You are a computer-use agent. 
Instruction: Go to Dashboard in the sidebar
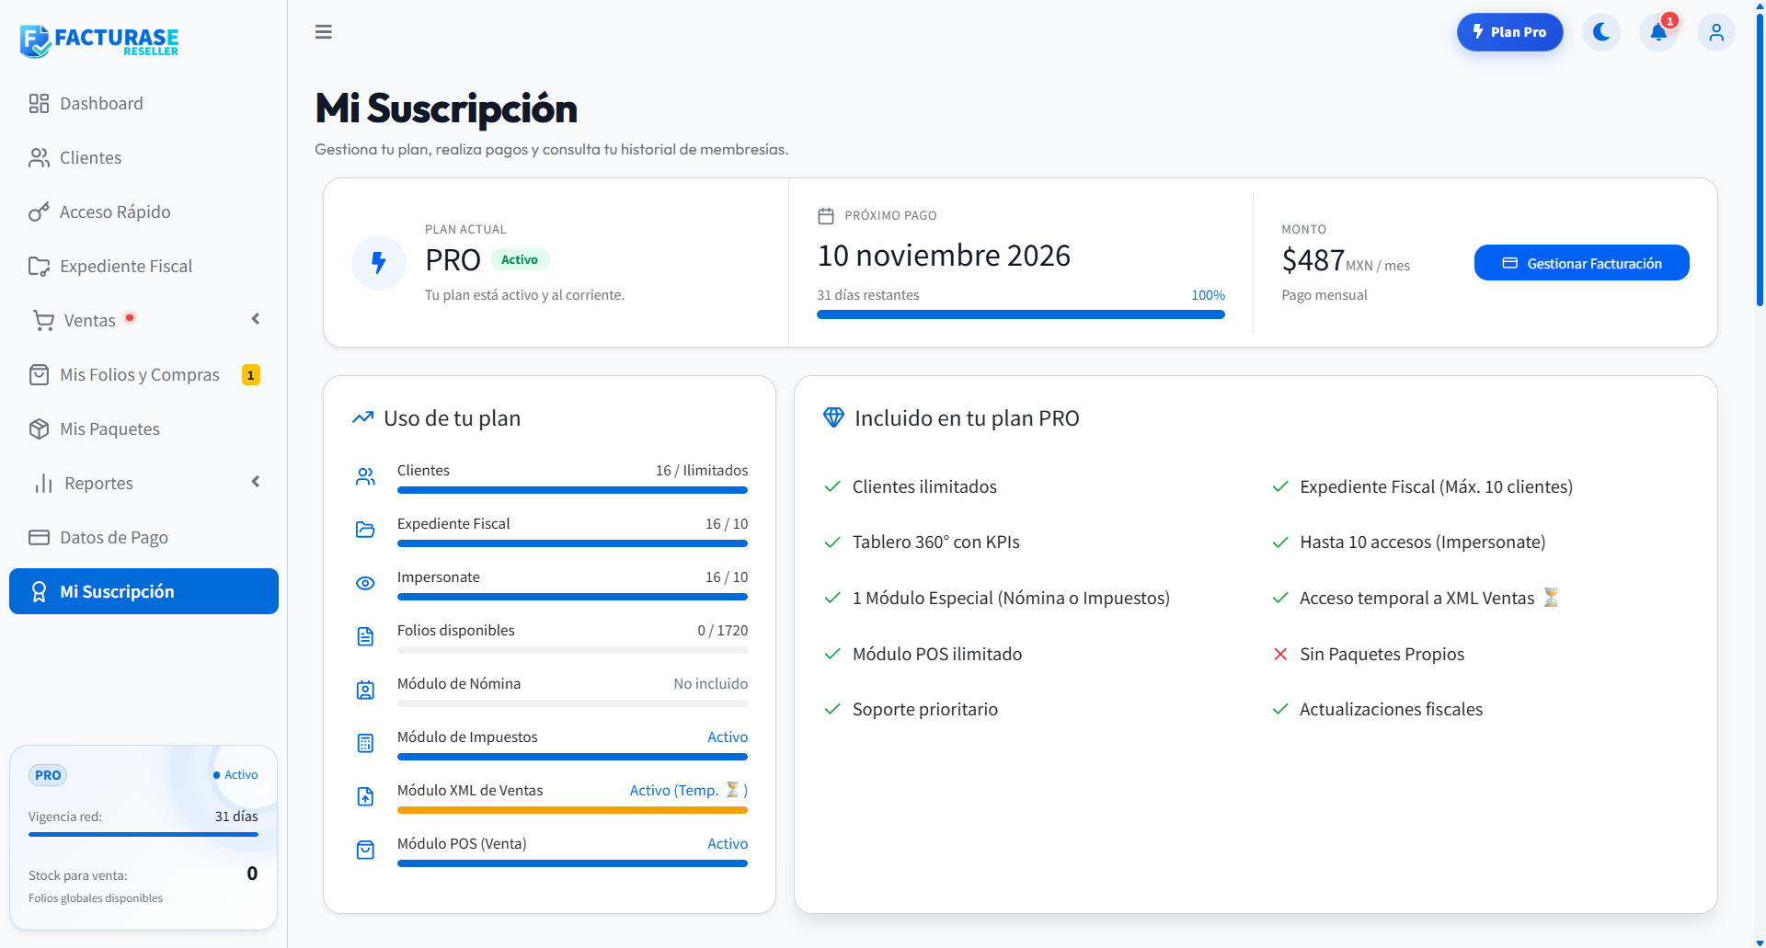tap(143, 103)
